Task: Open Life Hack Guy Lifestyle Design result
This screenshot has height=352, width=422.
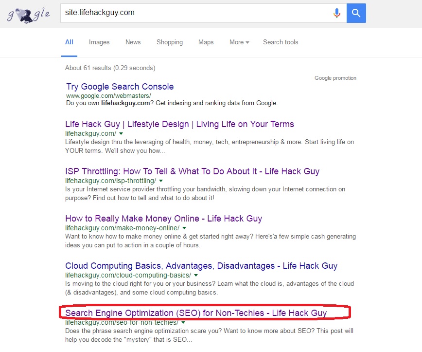Action: click(179, 124)
